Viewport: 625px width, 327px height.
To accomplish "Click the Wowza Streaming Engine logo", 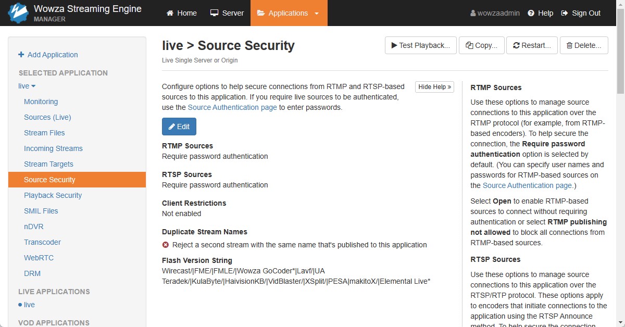I will [18, 12].
